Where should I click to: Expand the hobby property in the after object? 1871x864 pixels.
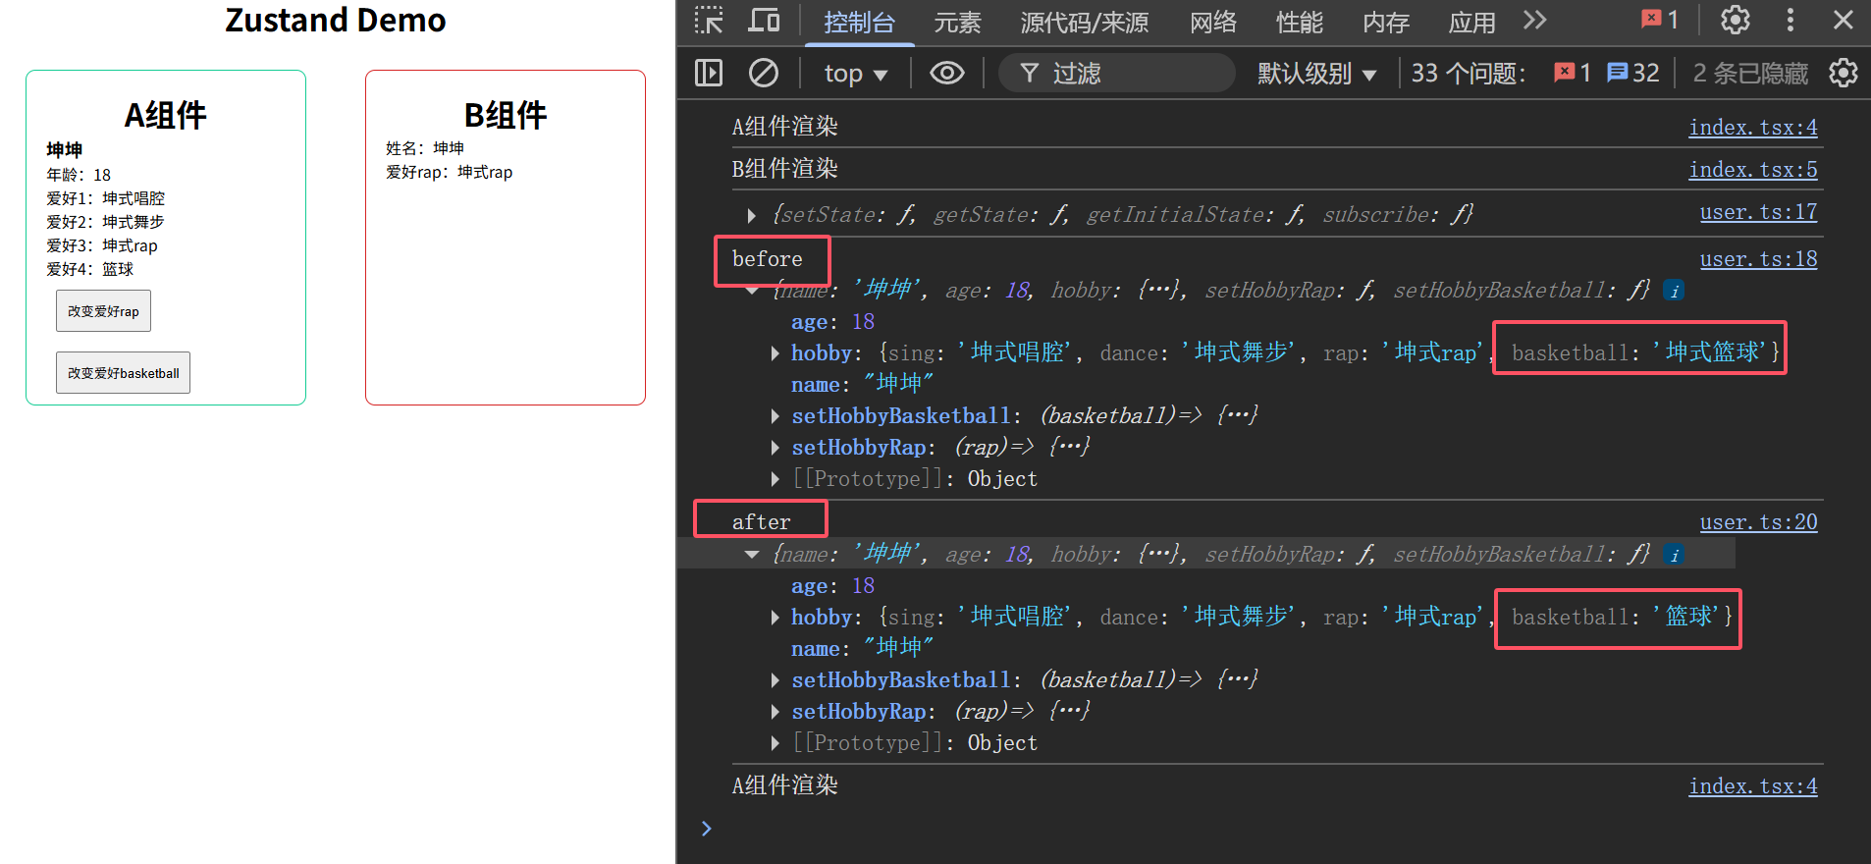(x=775, y=618)
